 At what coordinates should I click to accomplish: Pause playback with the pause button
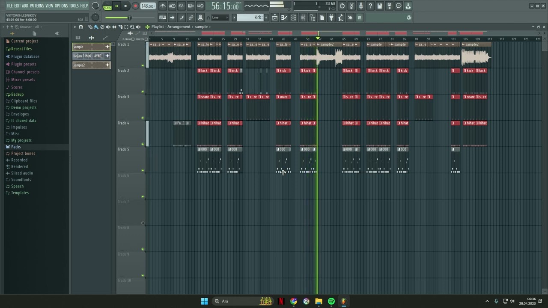tap(116, 6)
